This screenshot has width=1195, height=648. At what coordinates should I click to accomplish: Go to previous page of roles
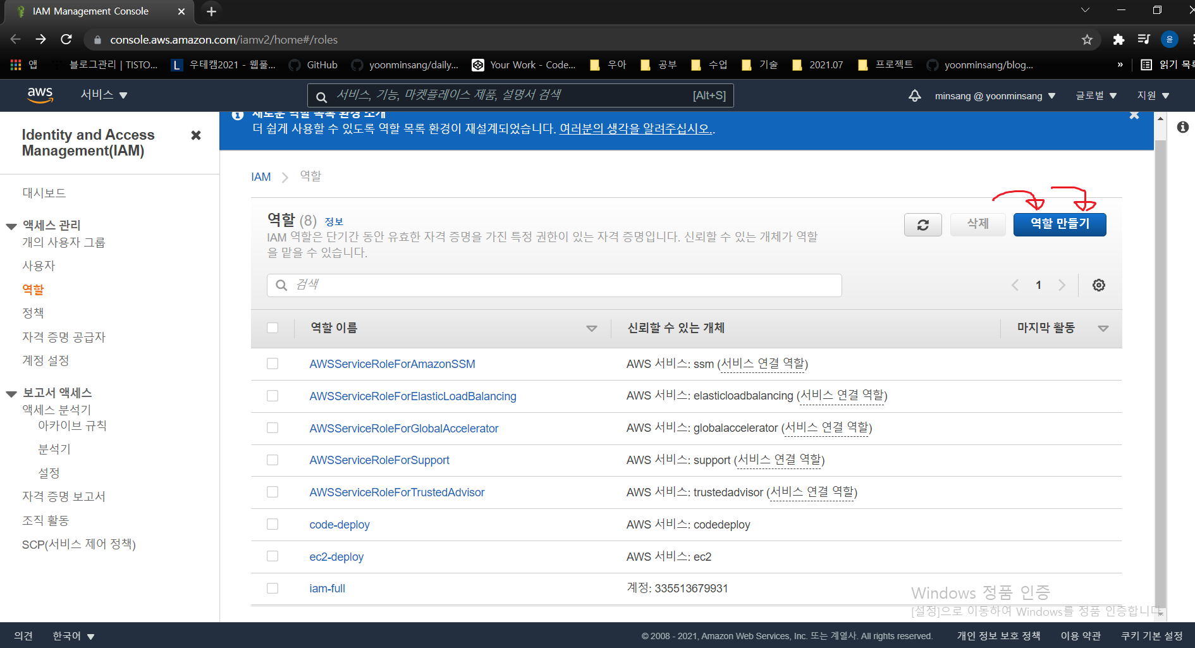click(1015, 285)
